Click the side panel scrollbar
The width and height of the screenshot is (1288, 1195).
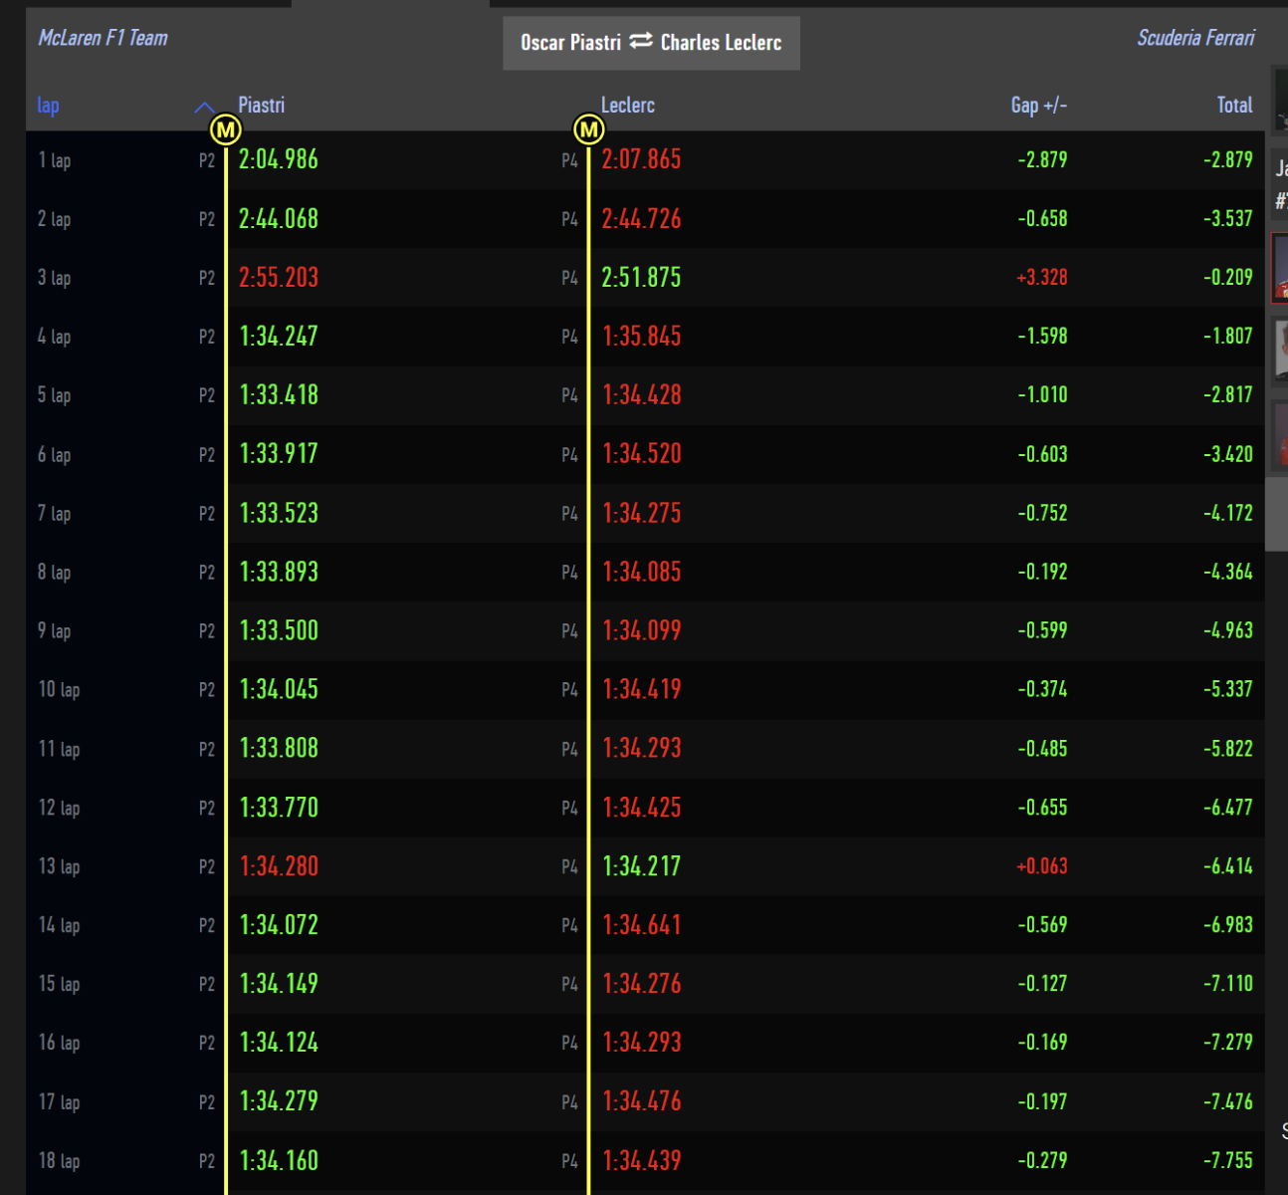[1276, 513]
